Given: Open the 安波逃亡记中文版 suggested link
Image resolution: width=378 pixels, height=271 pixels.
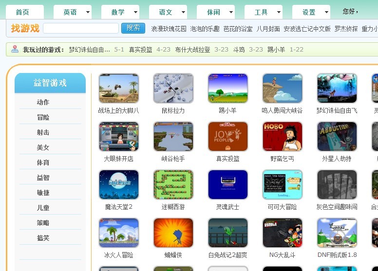Looking at the screenshot, I should (x=307, y=29).
